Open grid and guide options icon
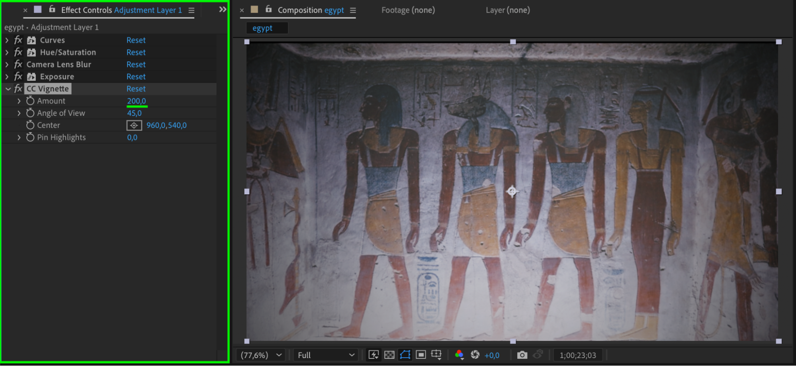This screenshot has height=366, width=796. [x=436, y=355]
